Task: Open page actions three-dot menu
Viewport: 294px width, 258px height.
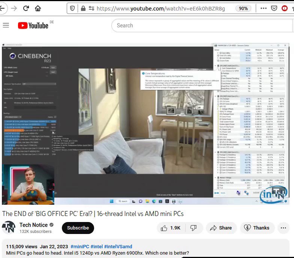Action: point(263,8)
